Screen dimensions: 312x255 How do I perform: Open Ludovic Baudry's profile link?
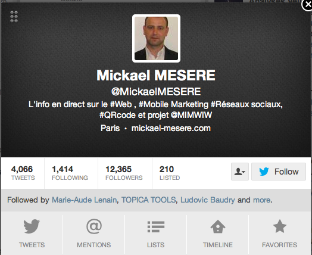[x=208, y=200]
